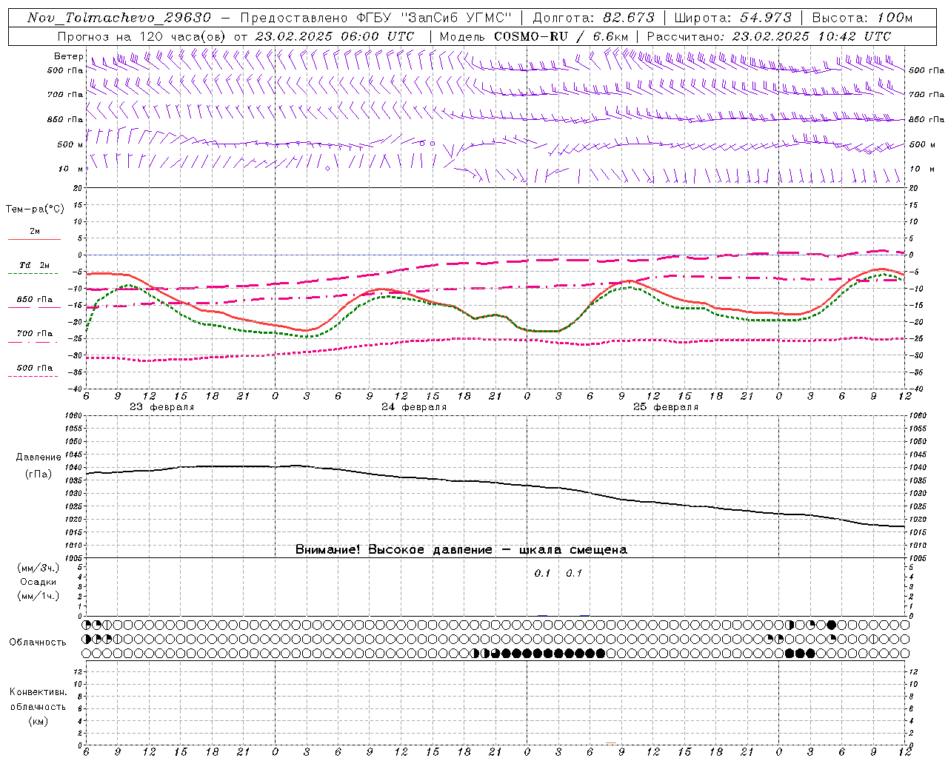
Task: Click the 'Прогноз на 120 часа(ов)' text
Action: pyautogui.click(x=142, y=36)
